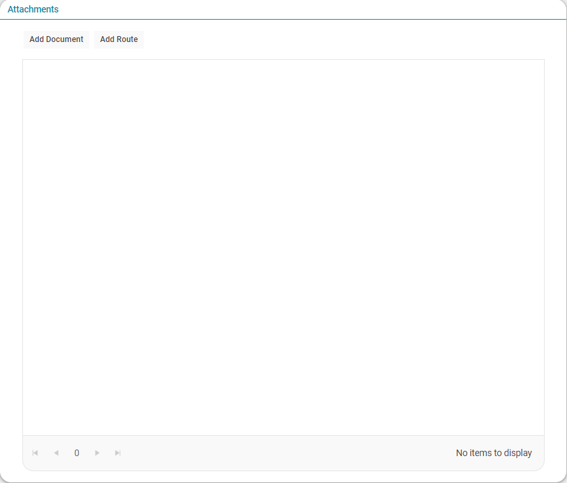Image resolution: width=567 pixels, height=483 pixels.
Task: Click the 'No items to display' status text
Action: pos(493,453)
